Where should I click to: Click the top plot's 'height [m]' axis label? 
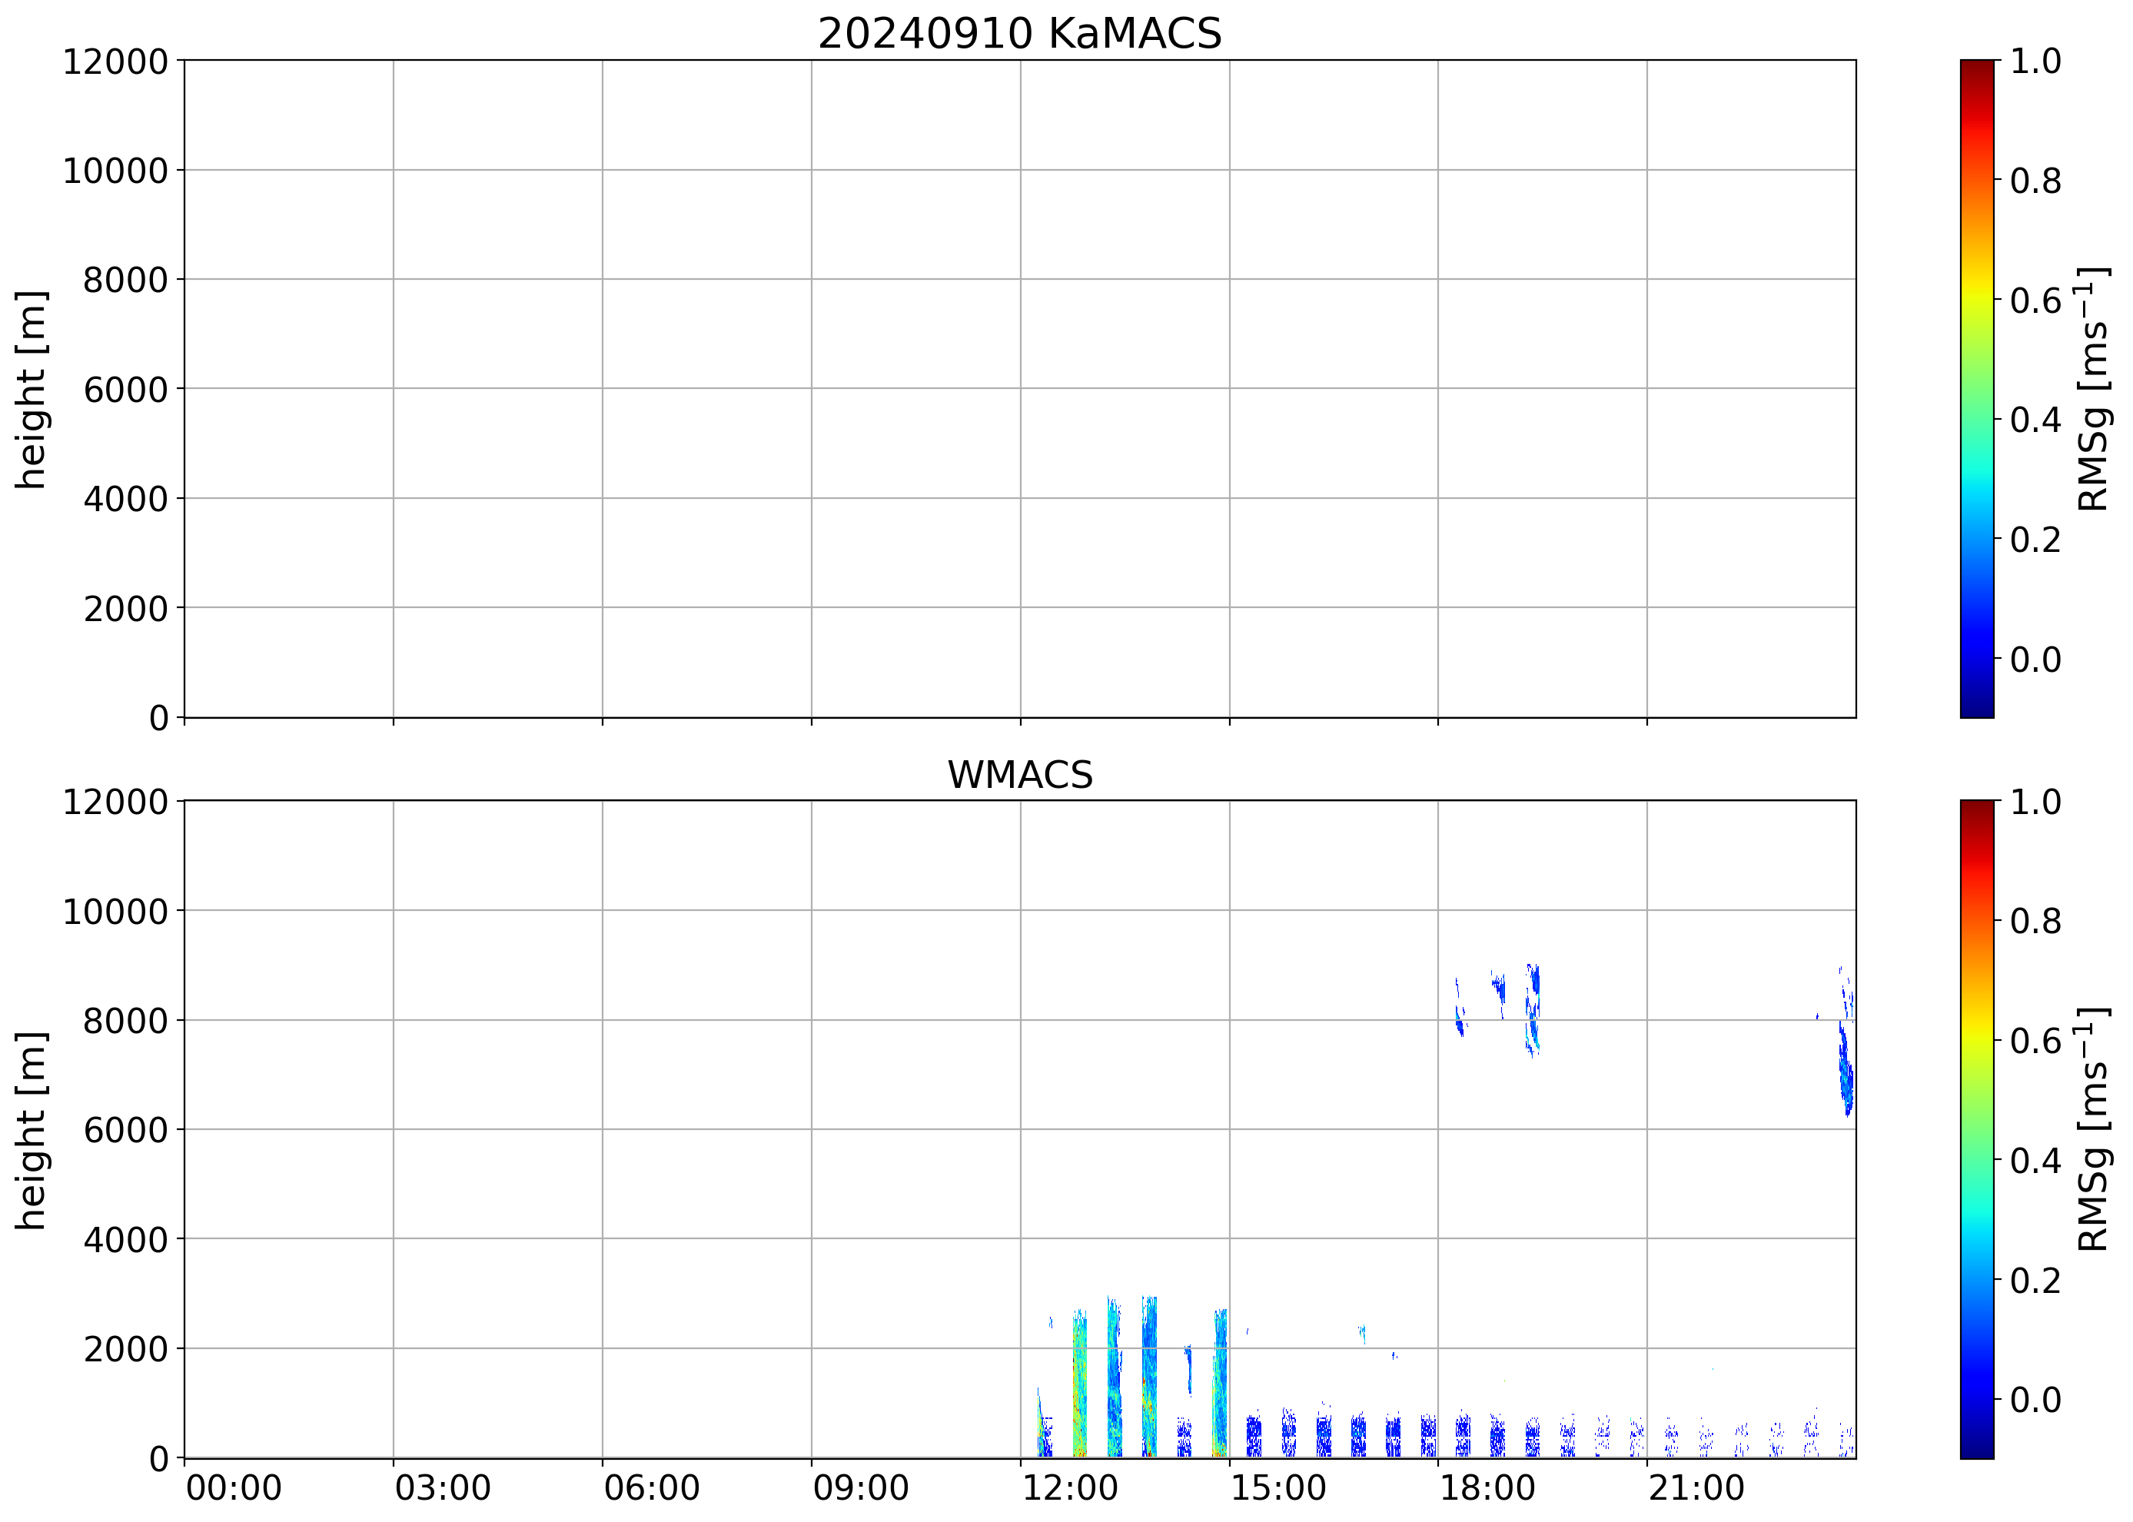(x=31, y=389)
